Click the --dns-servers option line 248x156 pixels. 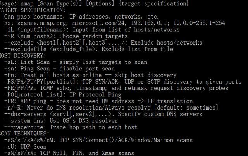(x=103, y=114)
